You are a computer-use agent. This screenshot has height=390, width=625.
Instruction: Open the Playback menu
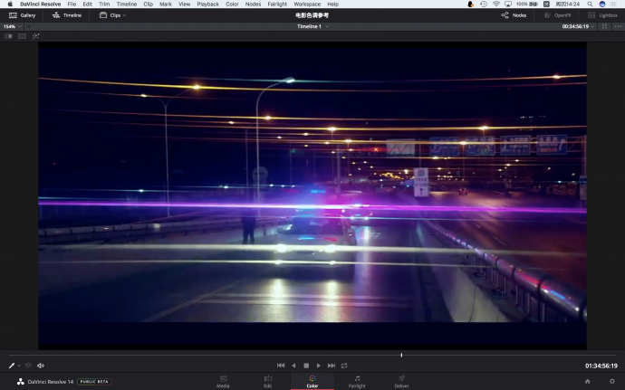pos(207,4)
